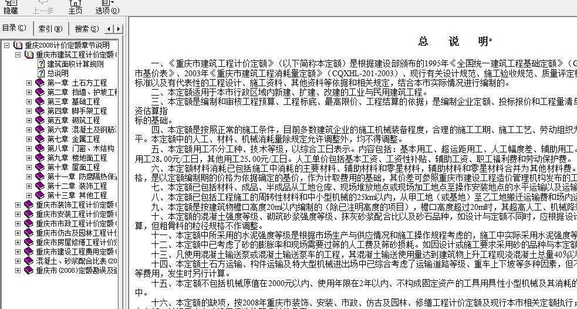Click the book icon of 重庆市市政工程计价定额
577x309 pixels.
point(29,223)
